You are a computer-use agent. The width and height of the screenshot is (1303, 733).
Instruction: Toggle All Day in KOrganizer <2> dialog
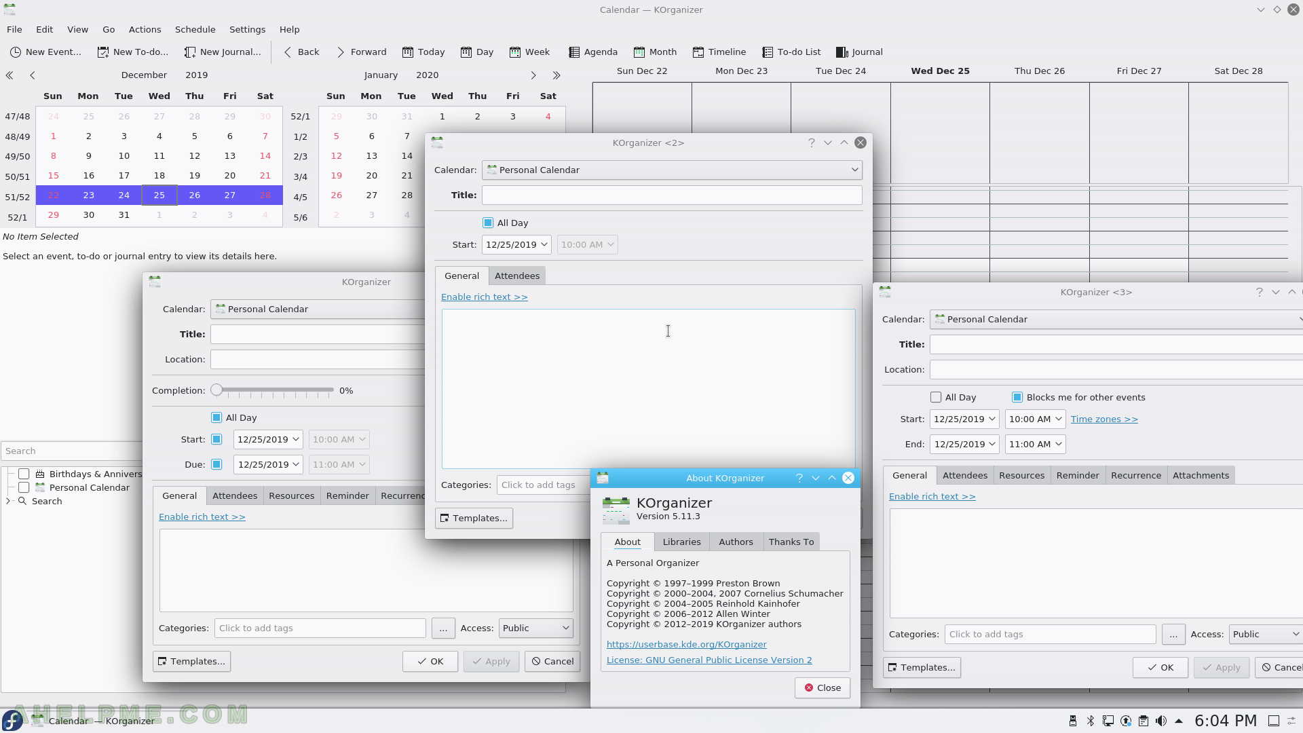(488, 223)
